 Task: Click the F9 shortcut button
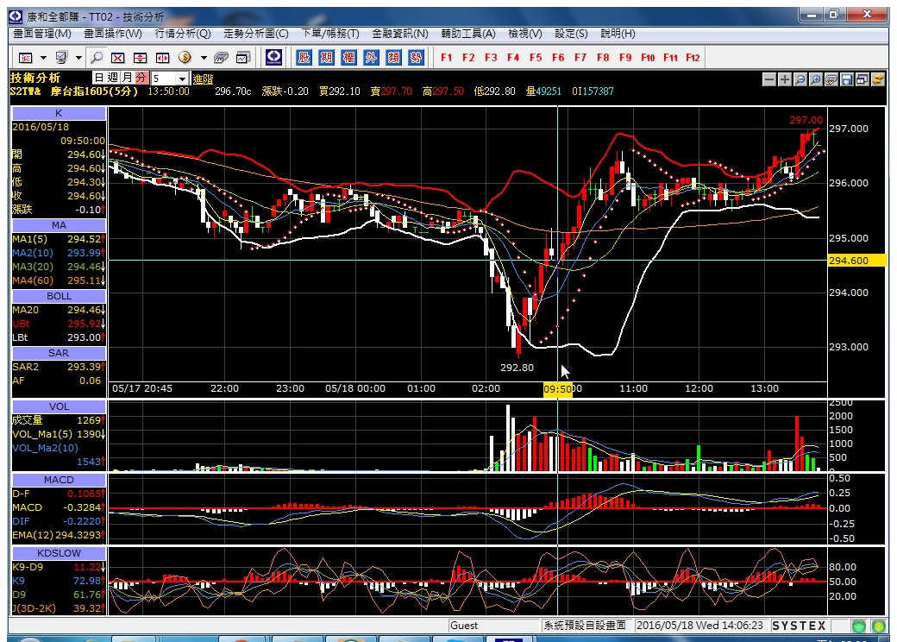tap(625, 58)
